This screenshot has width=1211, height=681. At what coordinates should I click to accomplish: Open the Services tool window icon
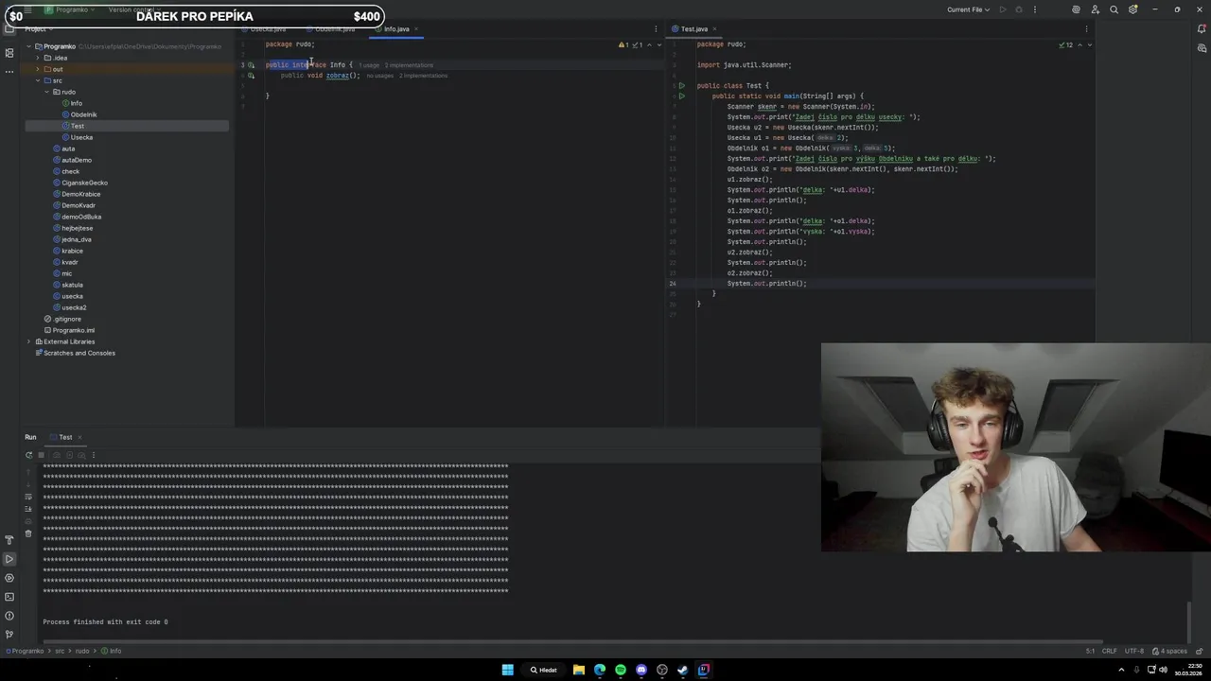point(9,578)
